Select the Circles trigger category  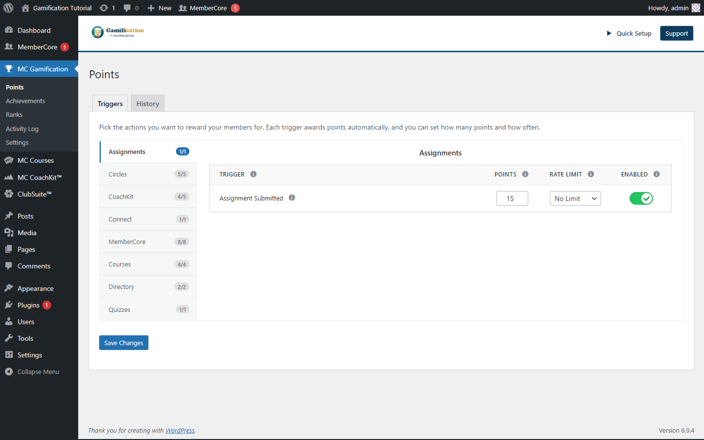click(148, 174)
